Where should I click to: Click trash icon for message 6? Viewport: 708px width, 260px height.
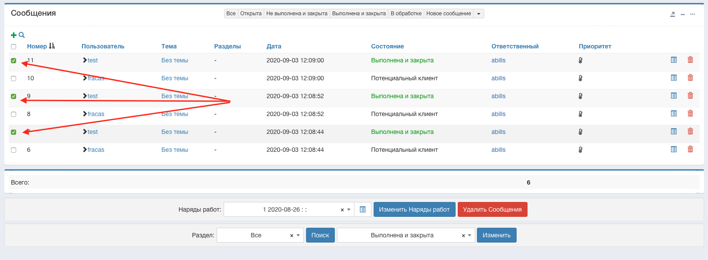point(690,150)
